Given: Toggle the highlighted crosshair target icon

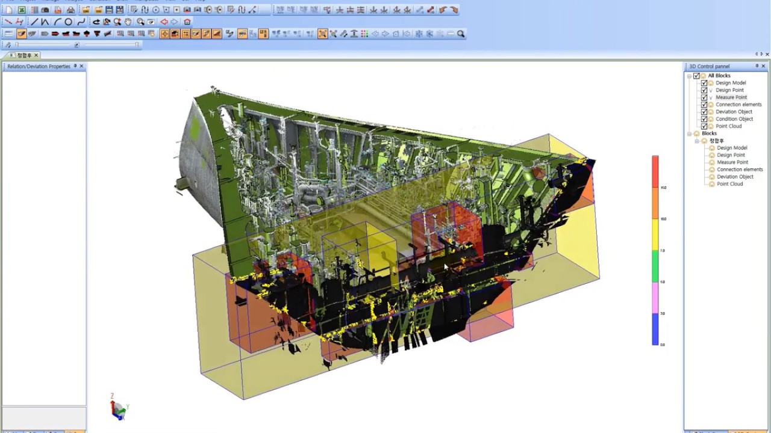Looking at the screenshot, I should point(164,34).
